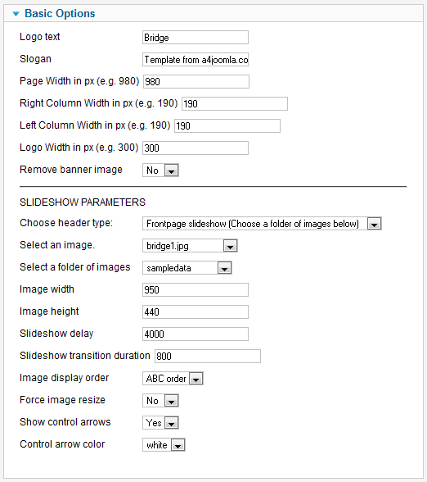Open the Choose header type dropdown
The image size is (427, 482).
262,224
